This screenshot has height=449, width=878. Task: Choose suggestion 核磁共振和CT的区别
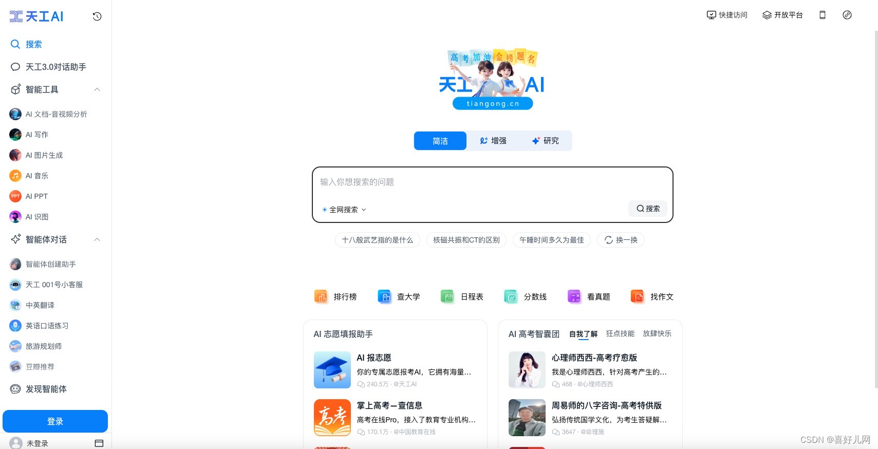point(466,240)
